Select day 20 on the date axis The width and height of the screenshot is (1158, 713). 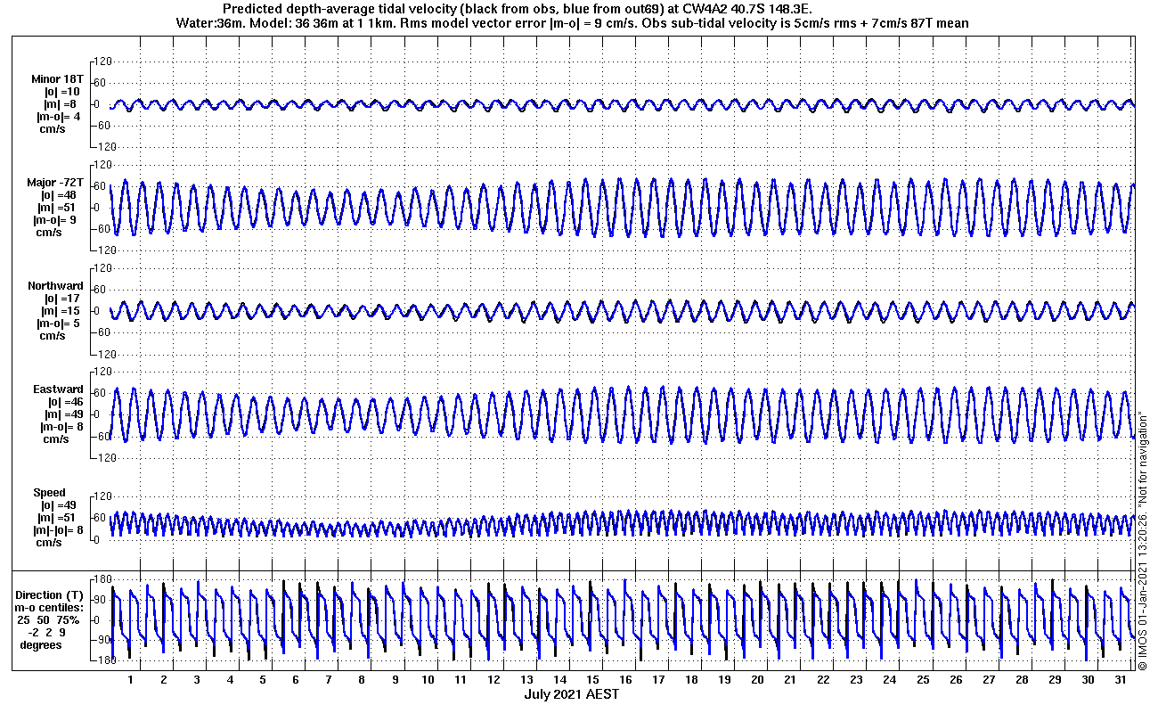click(757, 679)
